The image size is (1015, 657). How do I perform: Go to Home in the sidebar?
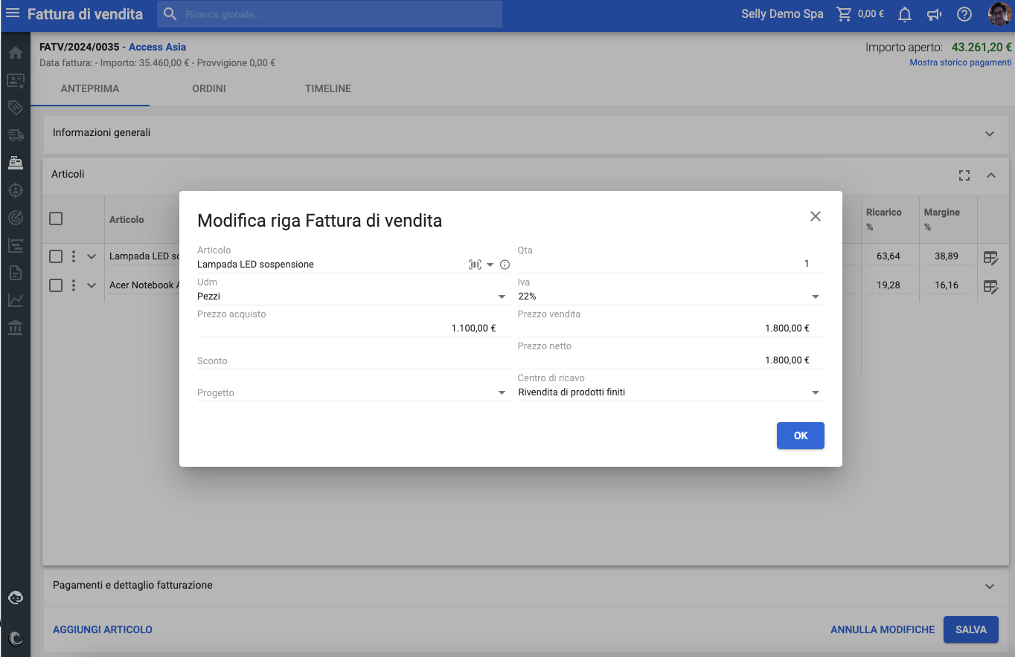(x=15, y=53)
